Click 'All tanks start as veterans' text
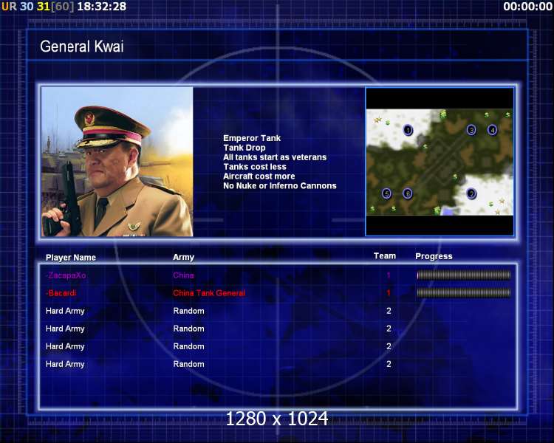The width and height of the screenshot is (554, 443). [x=275, y=157]
